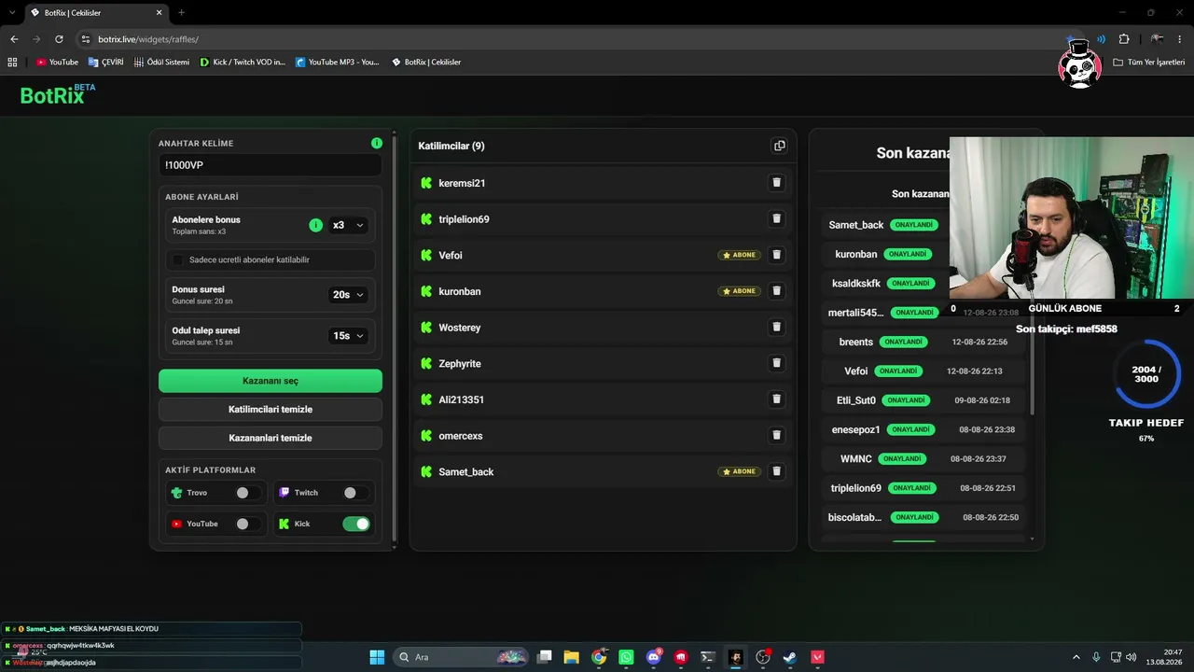
Task: Open the Tüm Yer İşaretleri folder
Action: click(1149, 62)
